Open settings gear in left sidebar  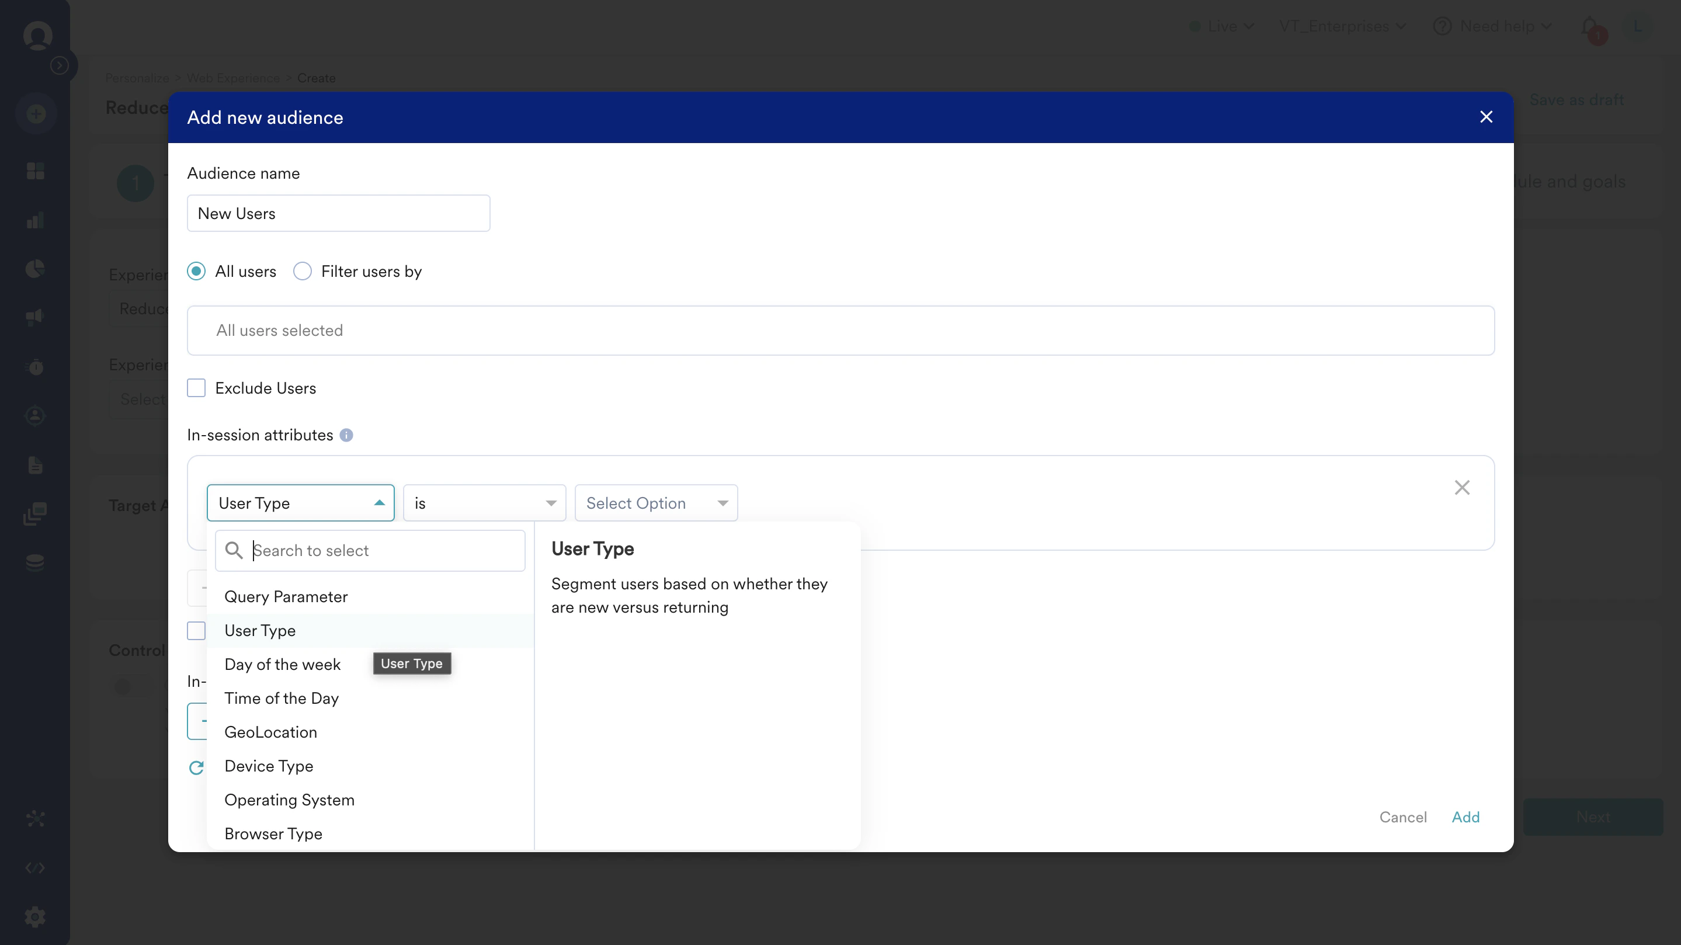35,916
